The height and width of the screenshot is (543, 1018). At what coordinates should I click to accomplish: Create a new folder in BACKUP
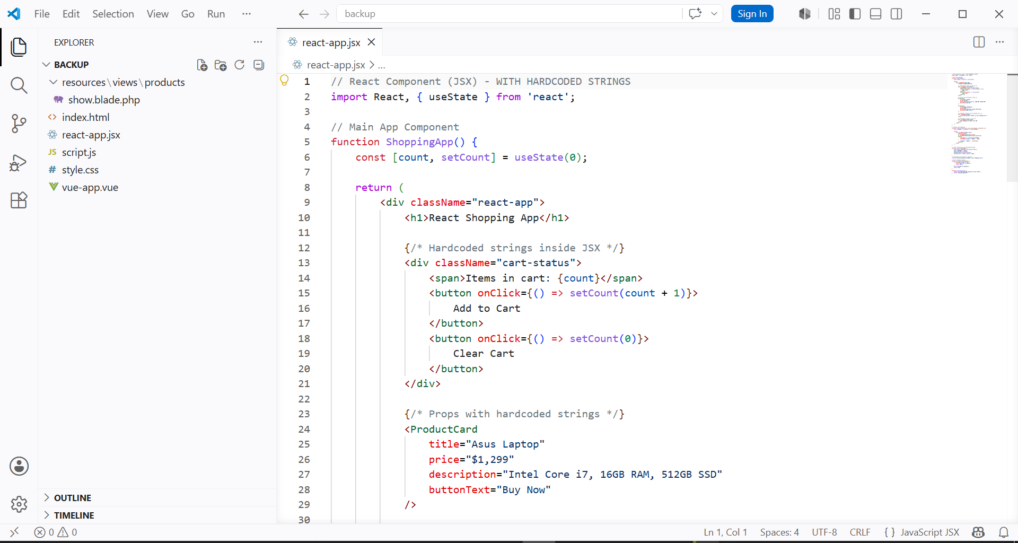pyautogui.click(x=221, y=65)
